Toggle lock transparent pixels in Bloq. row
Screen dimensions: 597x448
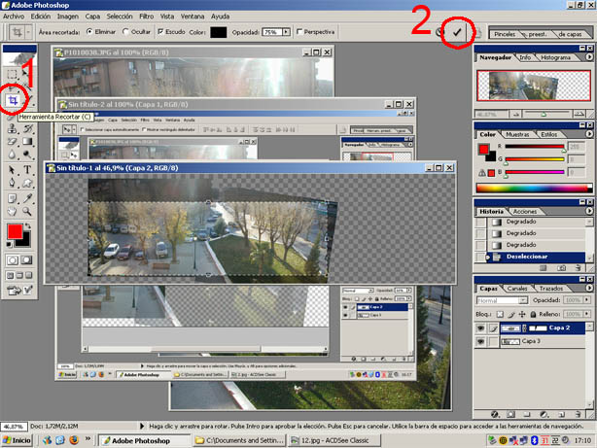tap(501, 315)
